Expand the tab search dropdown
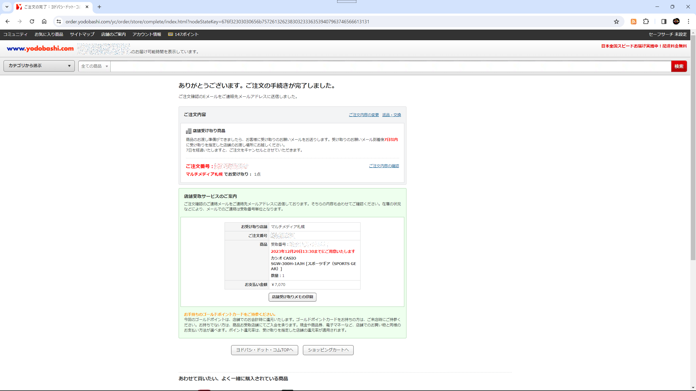 7,7
